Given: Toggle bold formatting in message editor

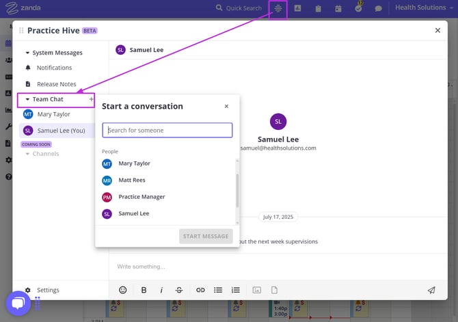Looking at the screenshot, I should pyautogui.click(x=144, y=290).
